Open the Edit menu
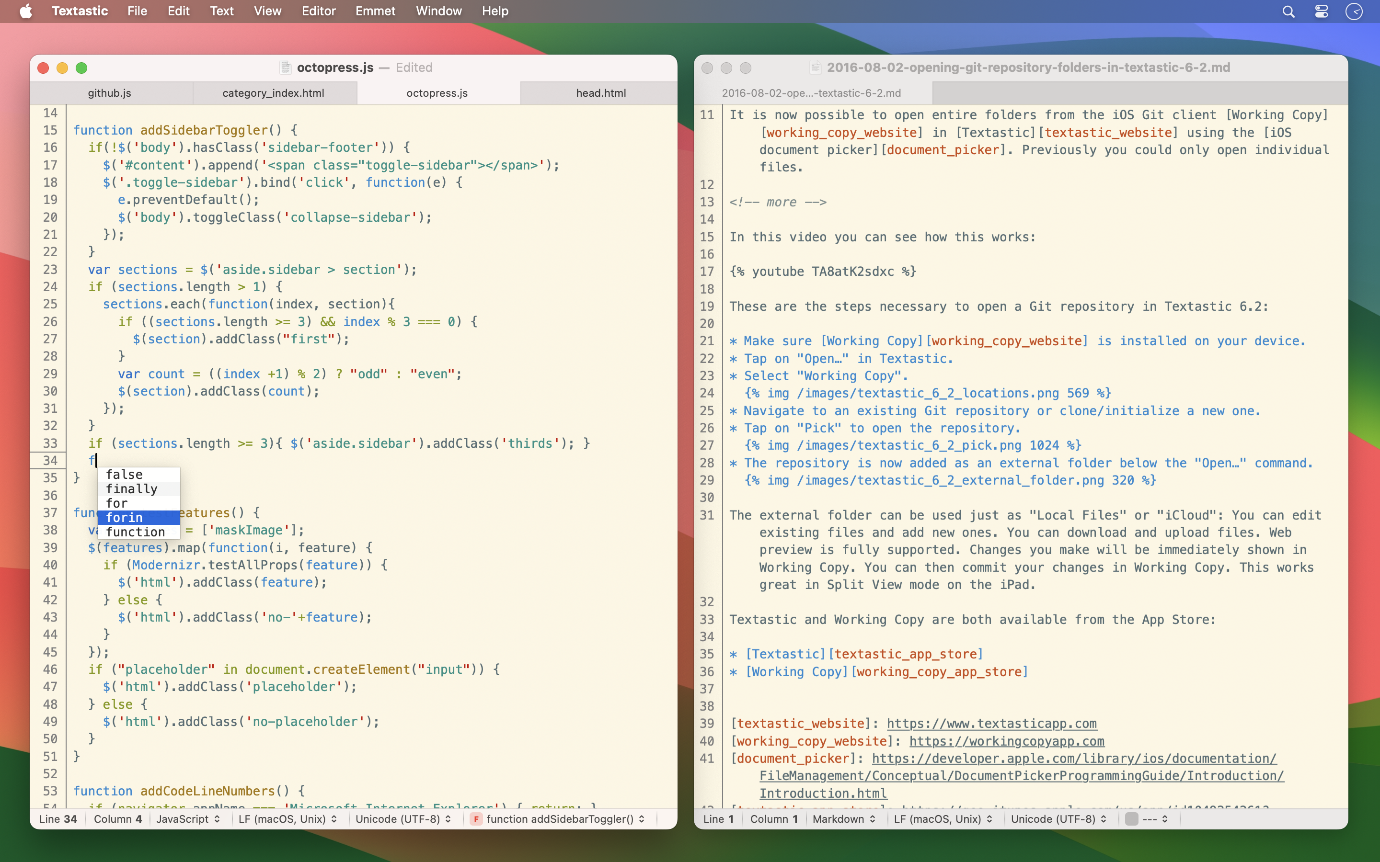1380x862 pixels. (178, 11)
